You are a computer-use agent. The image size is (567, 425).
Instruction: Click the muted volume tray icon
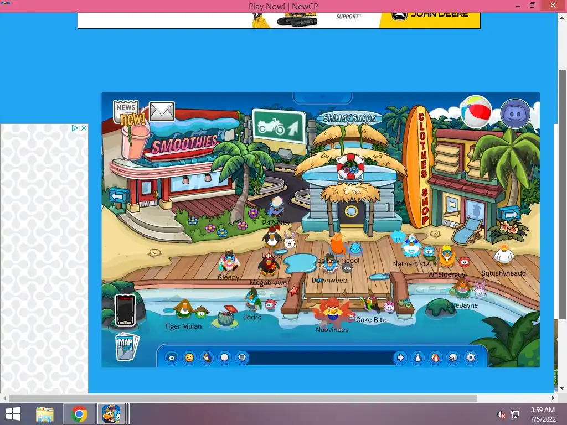coord(502,415)
